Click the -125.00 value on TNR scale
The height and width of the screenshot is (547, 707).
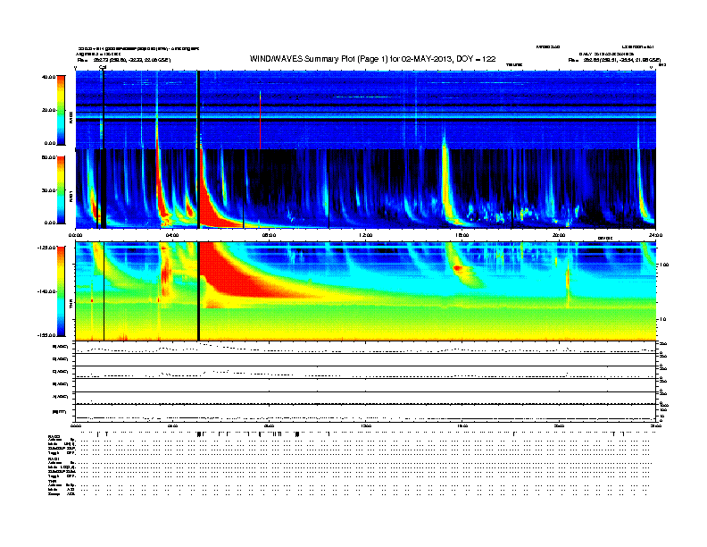point(46,248)
